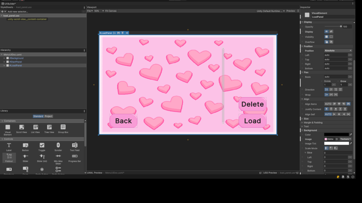362x203 pixels.
Task: Click the Min-Max Slider control icon
Action: point(58,156)
